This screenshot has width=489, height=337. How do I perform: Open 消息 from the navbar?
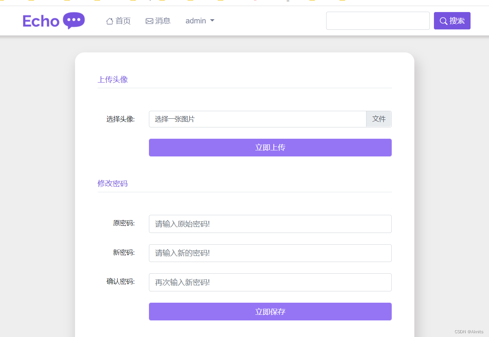(x=158, y=21)
